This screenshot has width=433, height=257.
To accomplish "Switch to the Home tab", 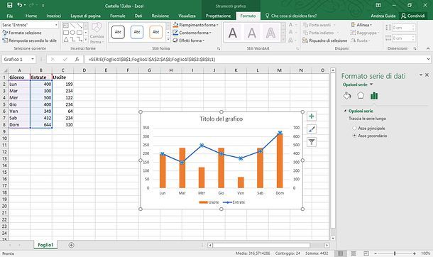I will point(31,16).
